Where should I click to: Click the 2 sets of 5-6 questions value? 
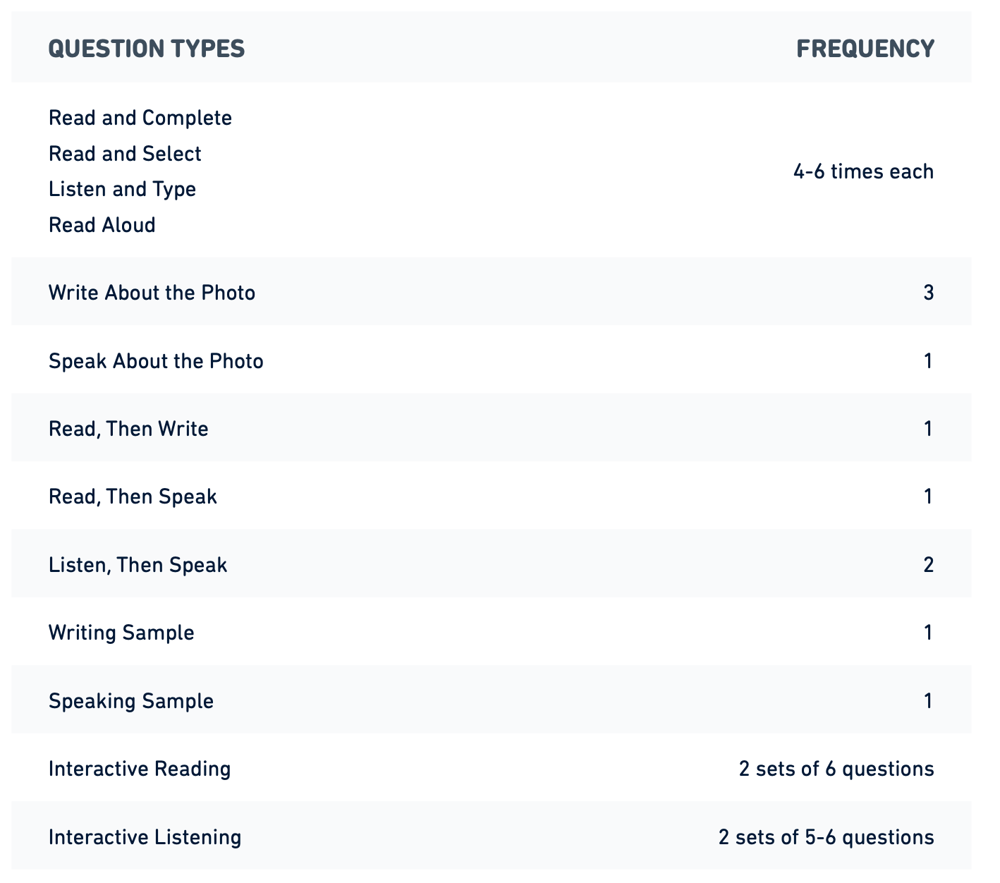point(827,837)
